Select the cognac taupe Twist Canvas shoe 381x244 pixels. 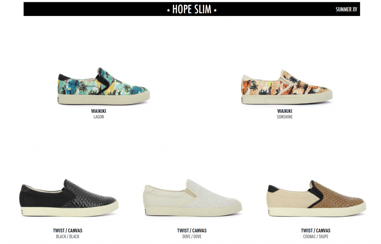pyautogui.click(x=317, y=199)
